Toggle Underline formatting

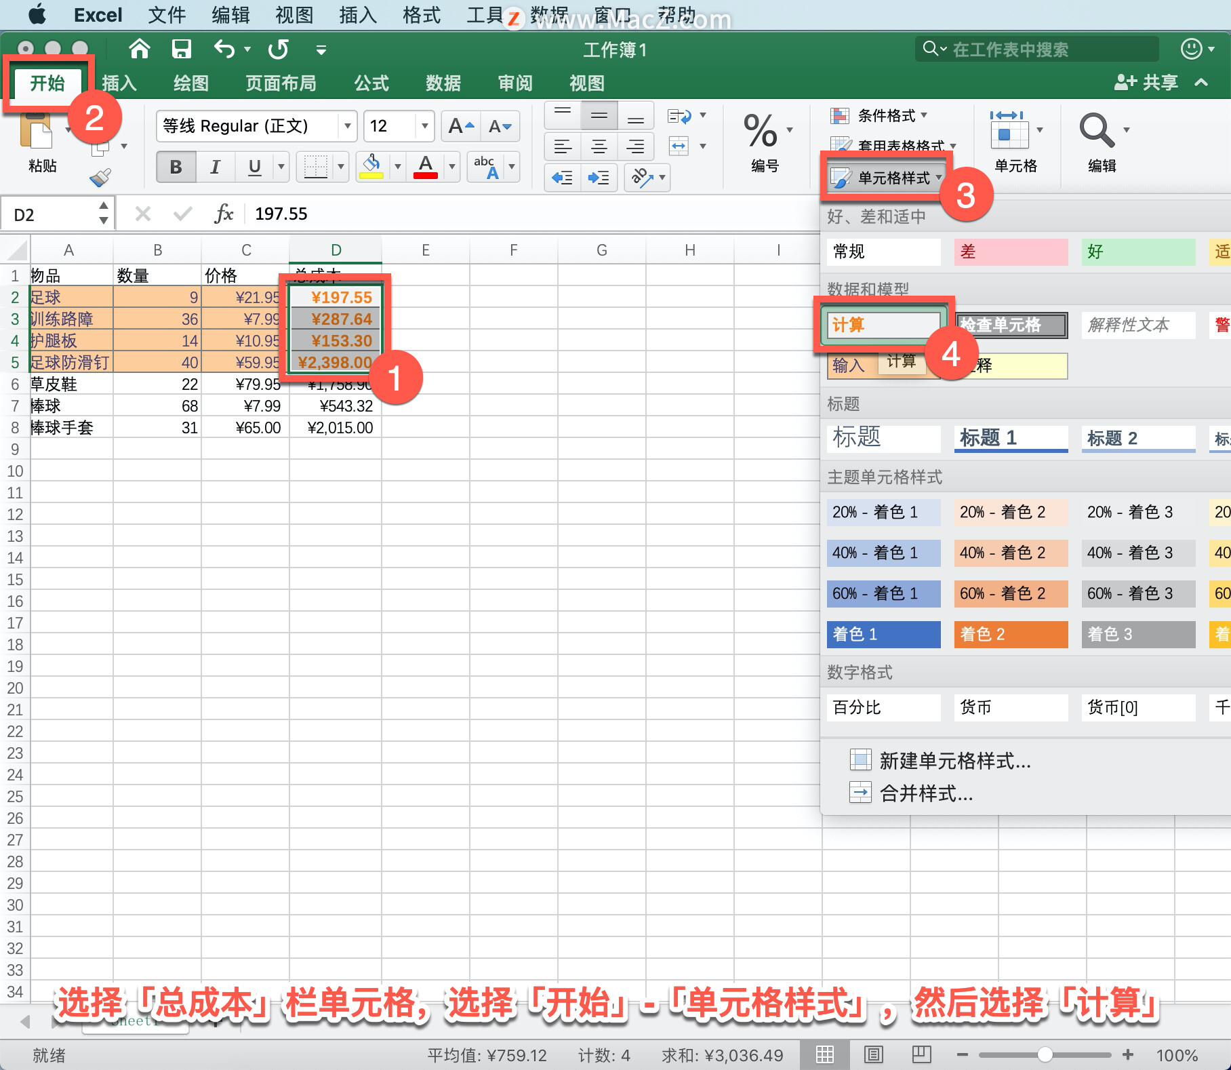(x=254, y=167)
